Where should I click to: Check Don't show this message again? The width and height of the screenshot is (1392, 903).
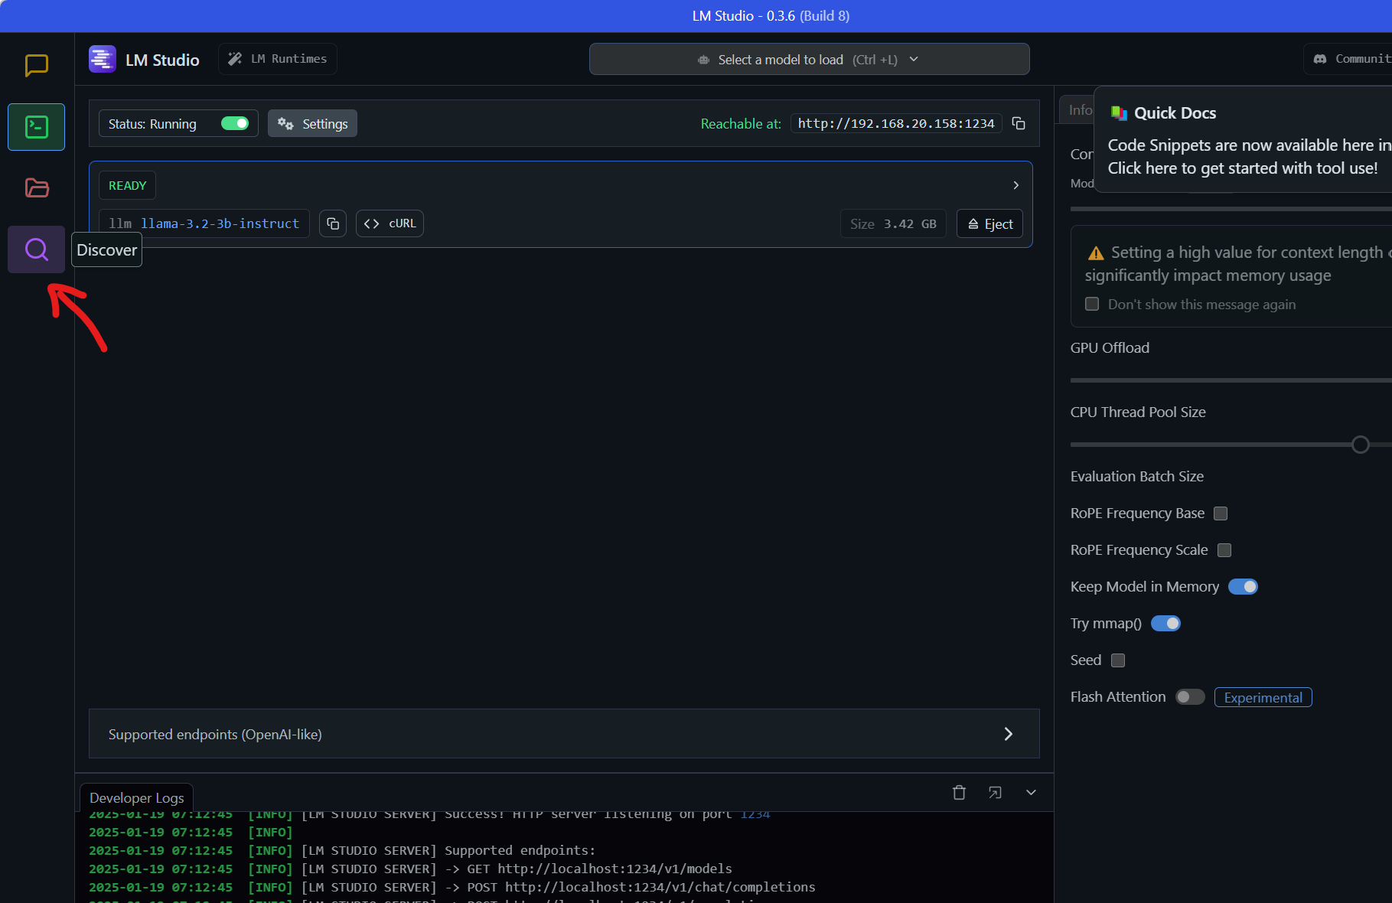(x=1091, y=304)
